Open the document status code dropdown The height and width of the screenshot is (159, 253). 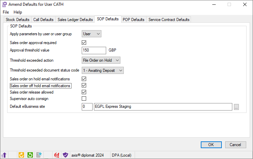103,71
